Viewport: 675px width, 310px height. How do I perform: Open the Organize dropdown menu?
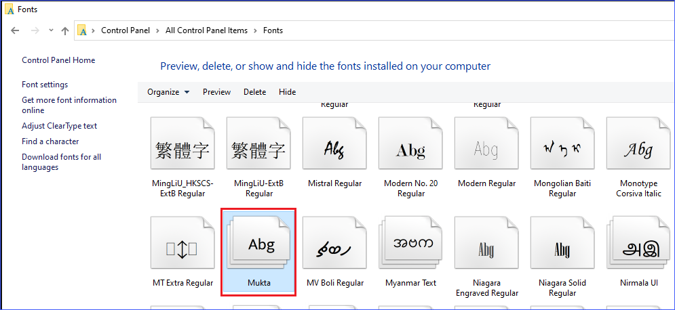(168, 92)
